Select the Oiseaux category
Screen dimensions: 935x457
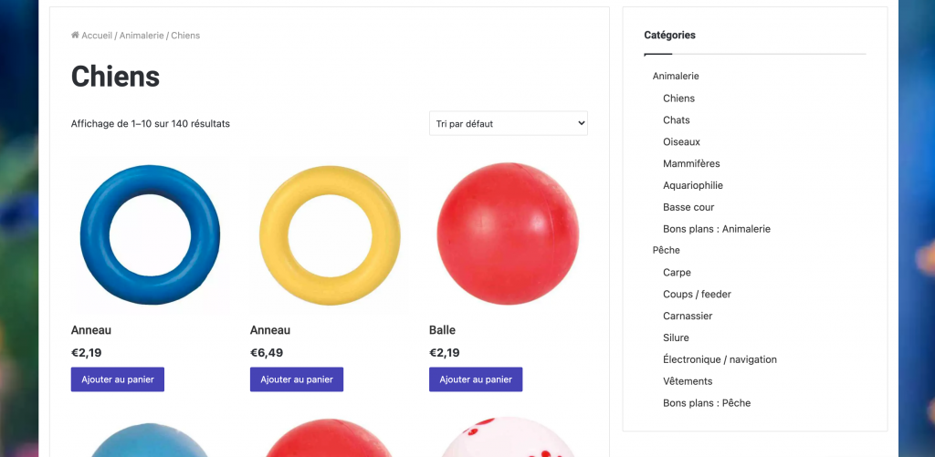pyautogui.click(x=681, y=142)
